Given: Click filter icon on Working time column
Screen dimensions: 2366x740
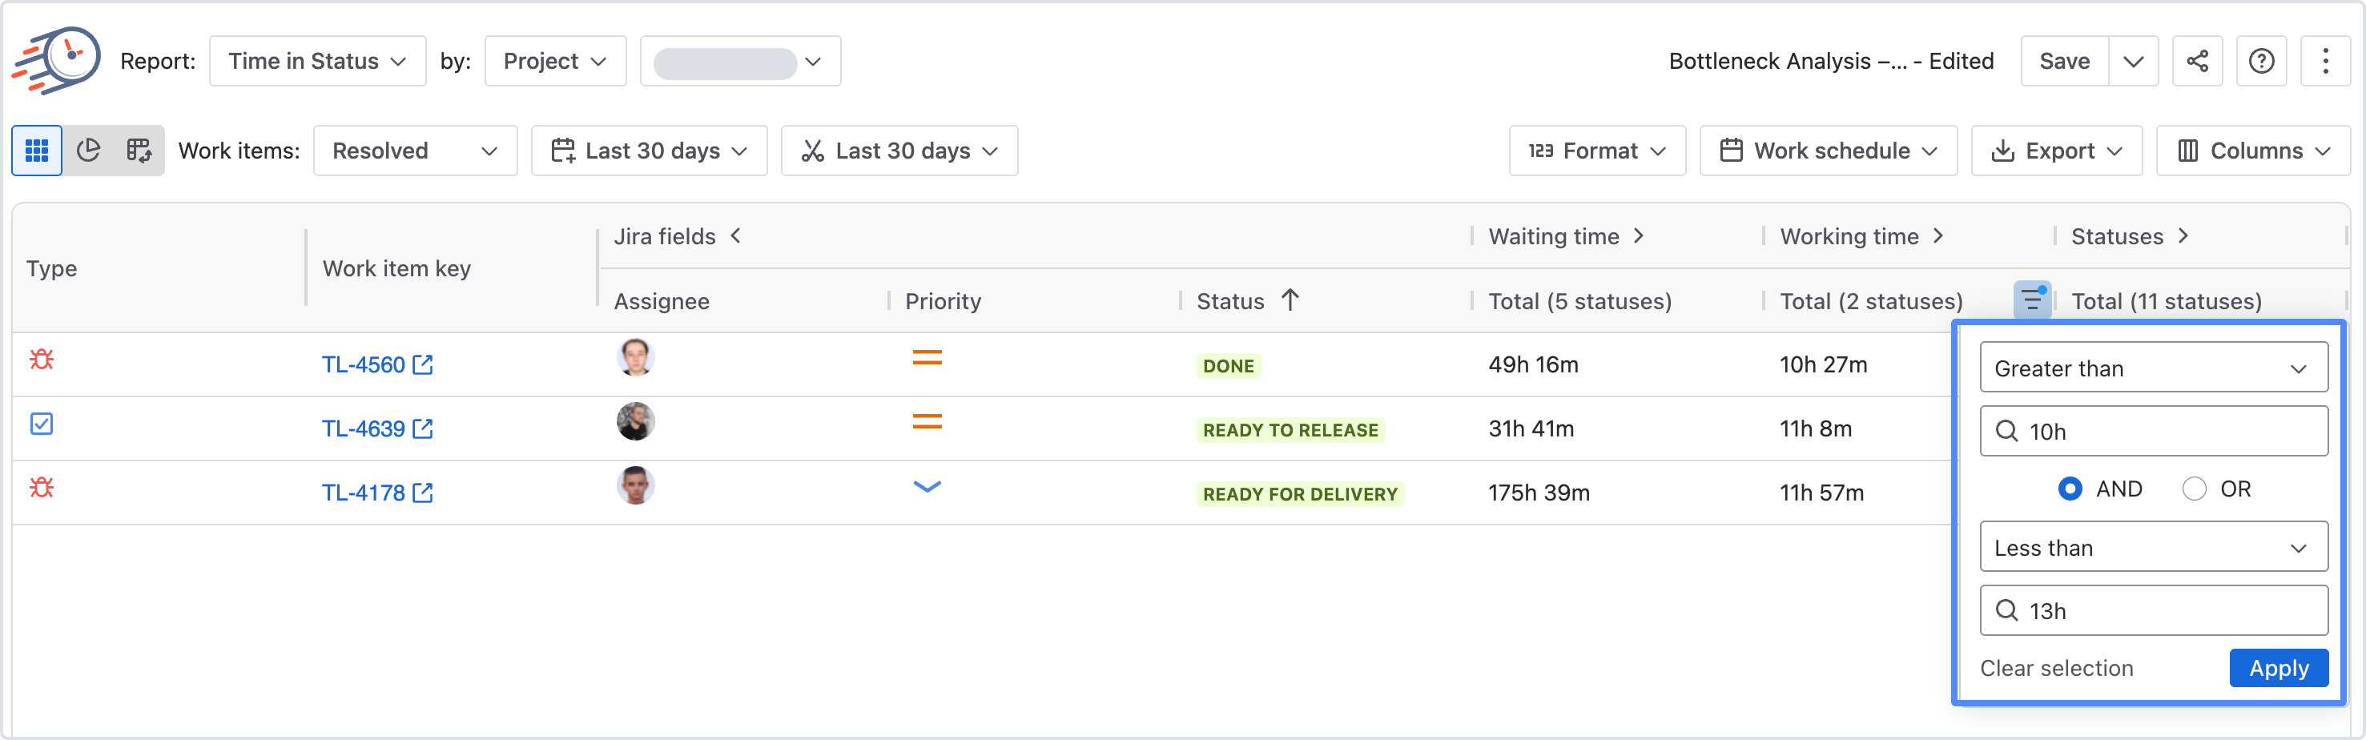Looking at the screenshot, I should click(x=2032, y=300).
